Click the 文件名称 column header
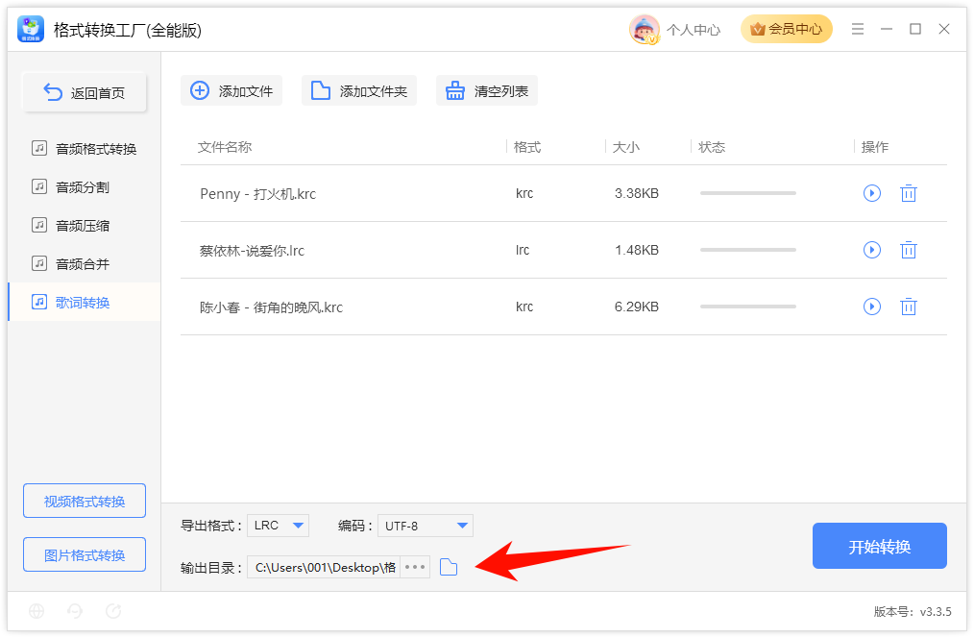 [224, 147]
